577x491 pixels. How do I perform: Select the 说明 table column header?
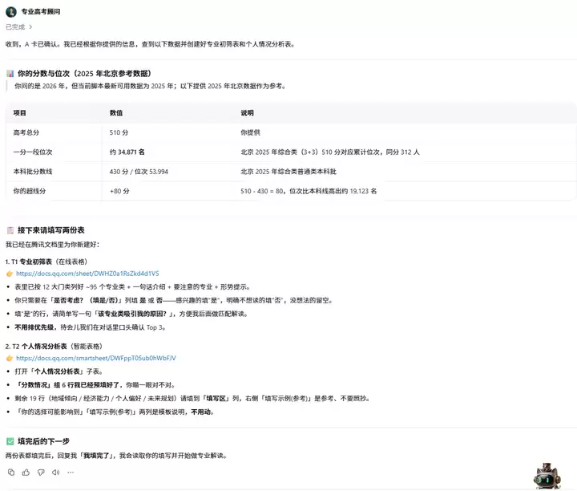click(x=248, y=113)
